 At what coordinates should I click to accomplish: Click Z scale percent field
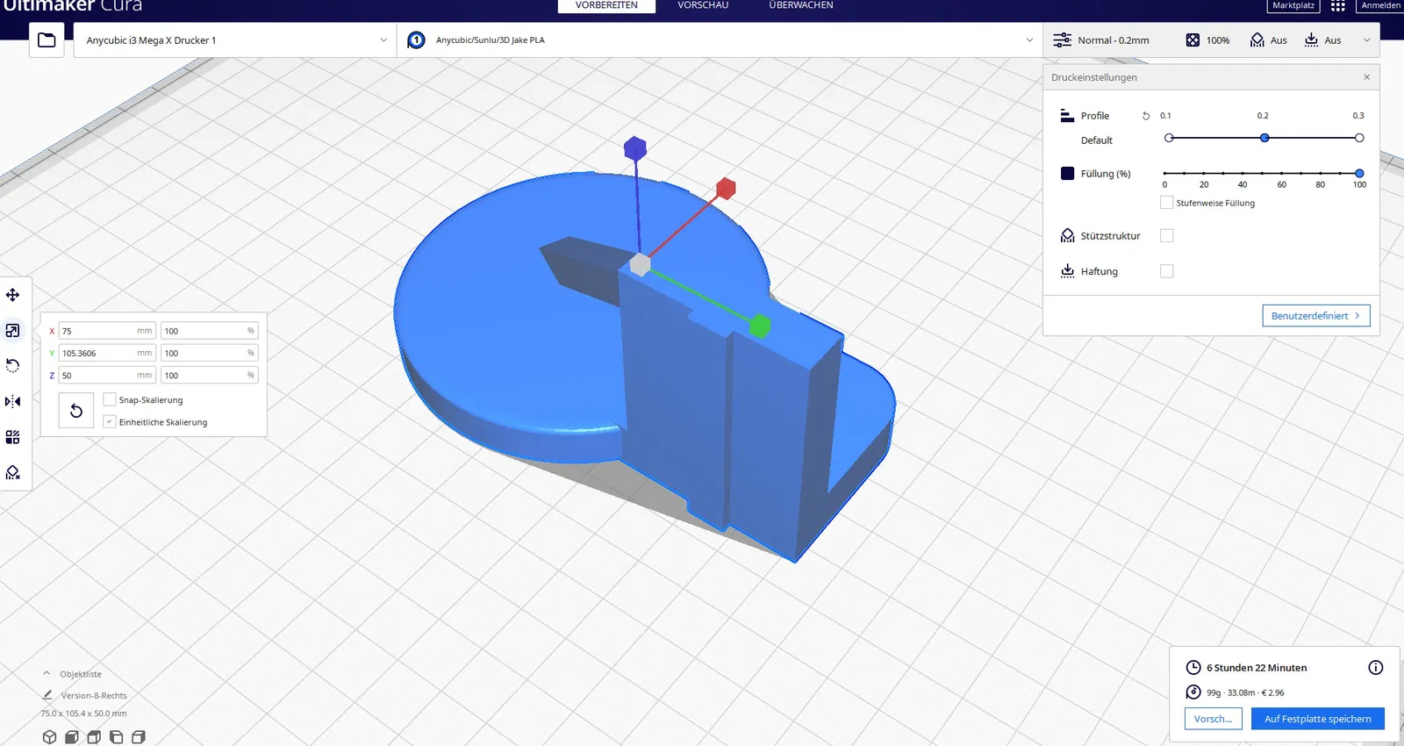[x=210, y=375]
